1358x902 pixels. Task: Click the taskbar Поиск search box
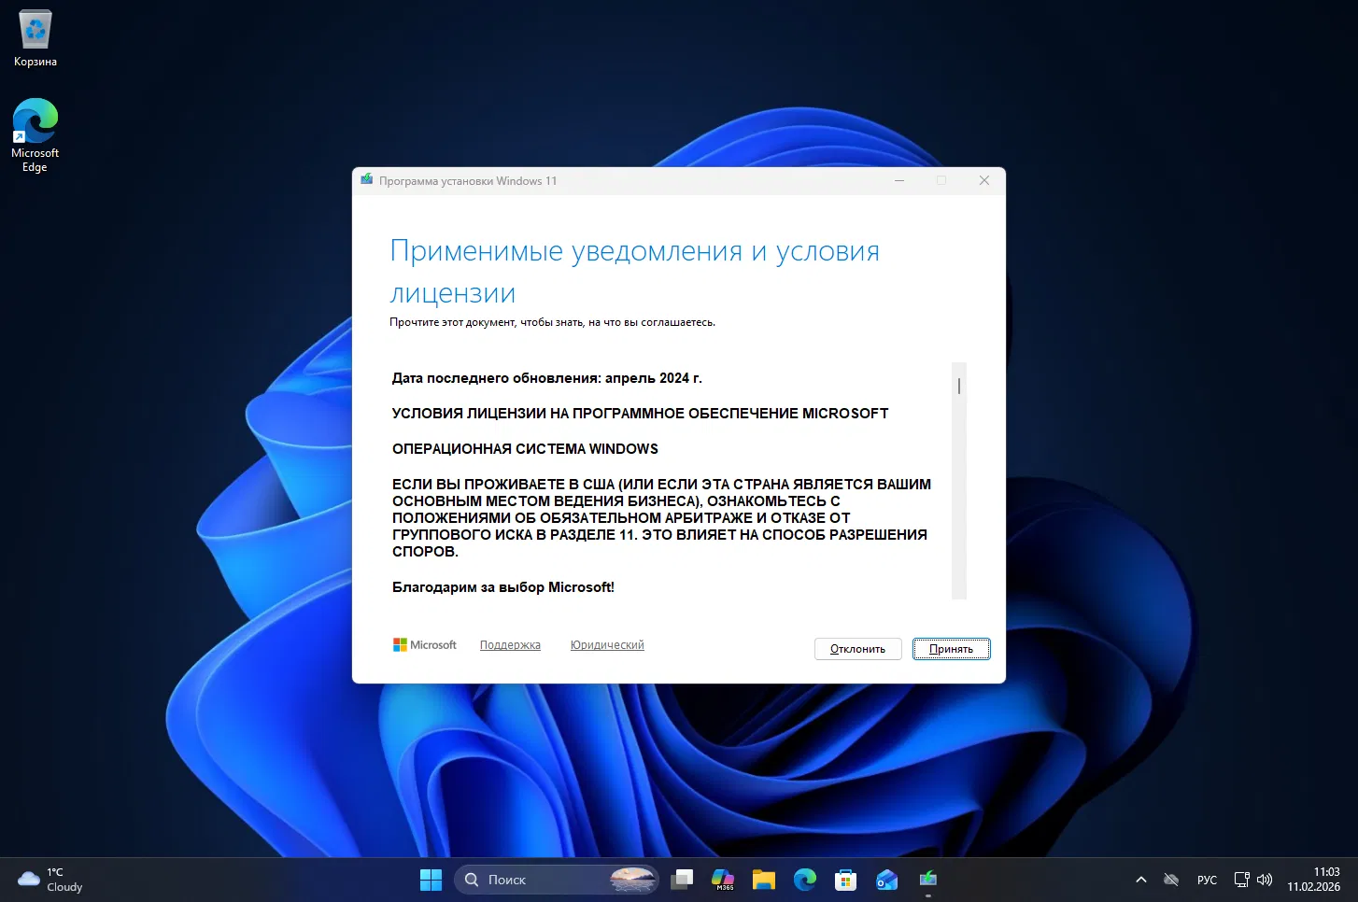pyautogui.click(x=557, y=880)
